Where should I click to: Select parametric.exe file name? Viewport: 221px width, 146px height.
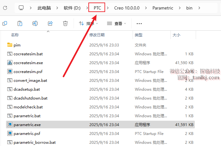coord(27,125)
